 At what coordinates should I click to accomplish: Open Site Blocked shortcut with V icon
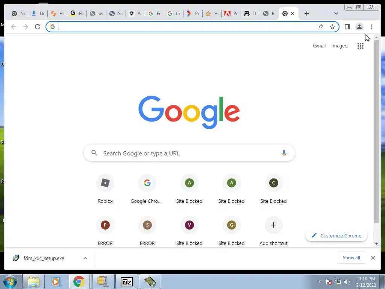189,231
